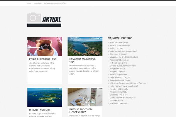Click the NAJNOVIJI POSTOVI heading
176x117 pixels.
click(120, 38)
